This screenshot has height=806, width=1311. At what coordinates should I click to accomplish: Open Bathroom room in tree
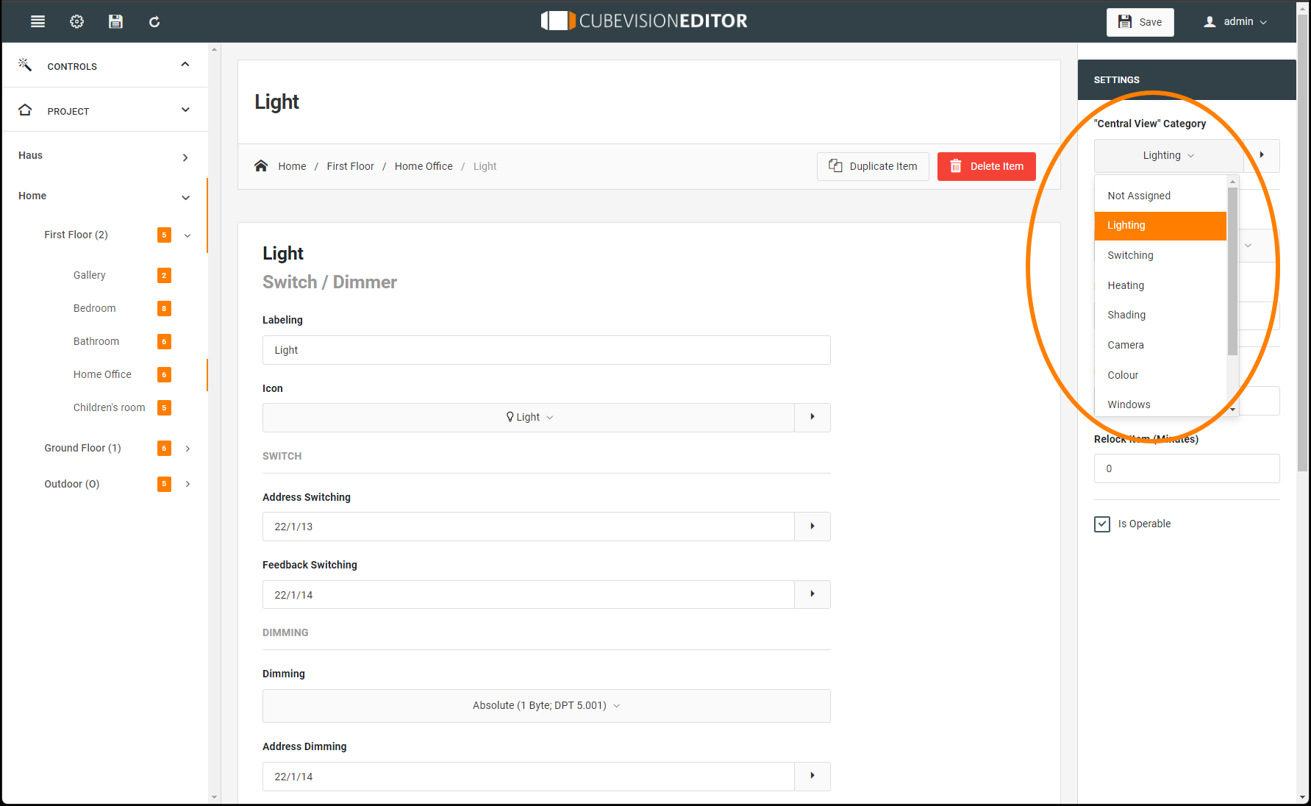coord(96,341)
